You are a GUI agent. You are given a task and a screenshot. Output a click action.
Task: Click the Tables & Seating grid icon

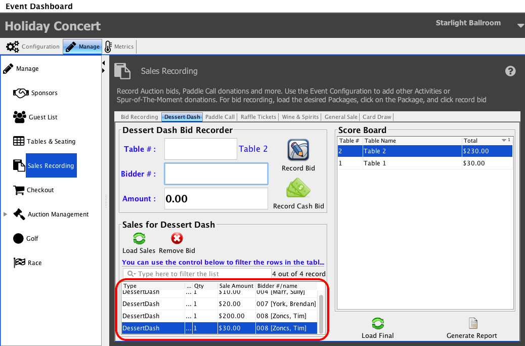click(x=19, y=141)
